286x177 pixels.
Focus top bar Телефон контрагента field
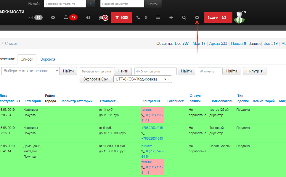(x=65, y=4)
